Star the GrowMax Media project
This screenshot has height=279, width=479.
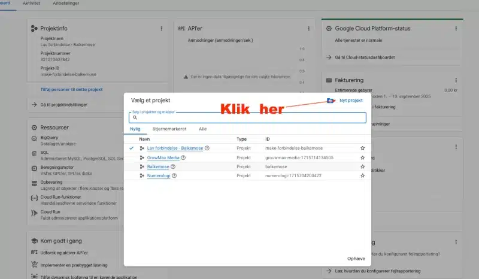(362, 157)
